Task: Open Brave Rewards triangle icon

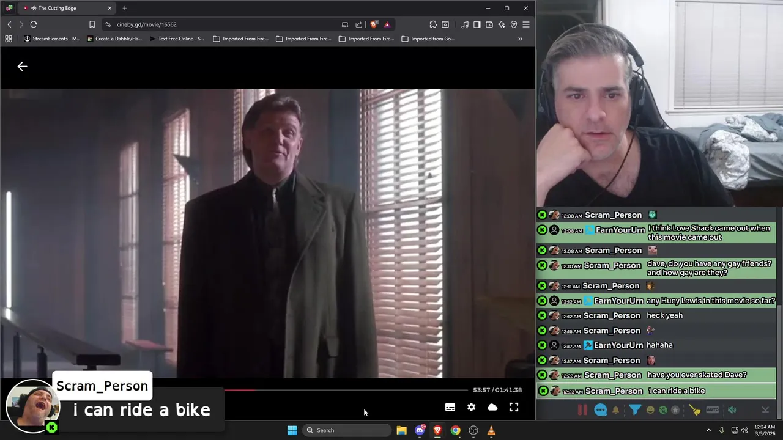Action: pos(387,24)
